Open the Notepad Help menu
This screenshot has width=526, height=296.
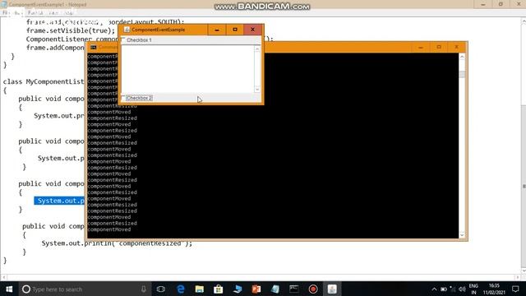pos(68,13)
